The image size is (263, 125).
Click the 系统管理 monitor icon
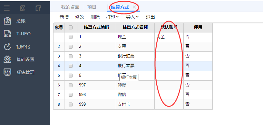tap(7, 72)
